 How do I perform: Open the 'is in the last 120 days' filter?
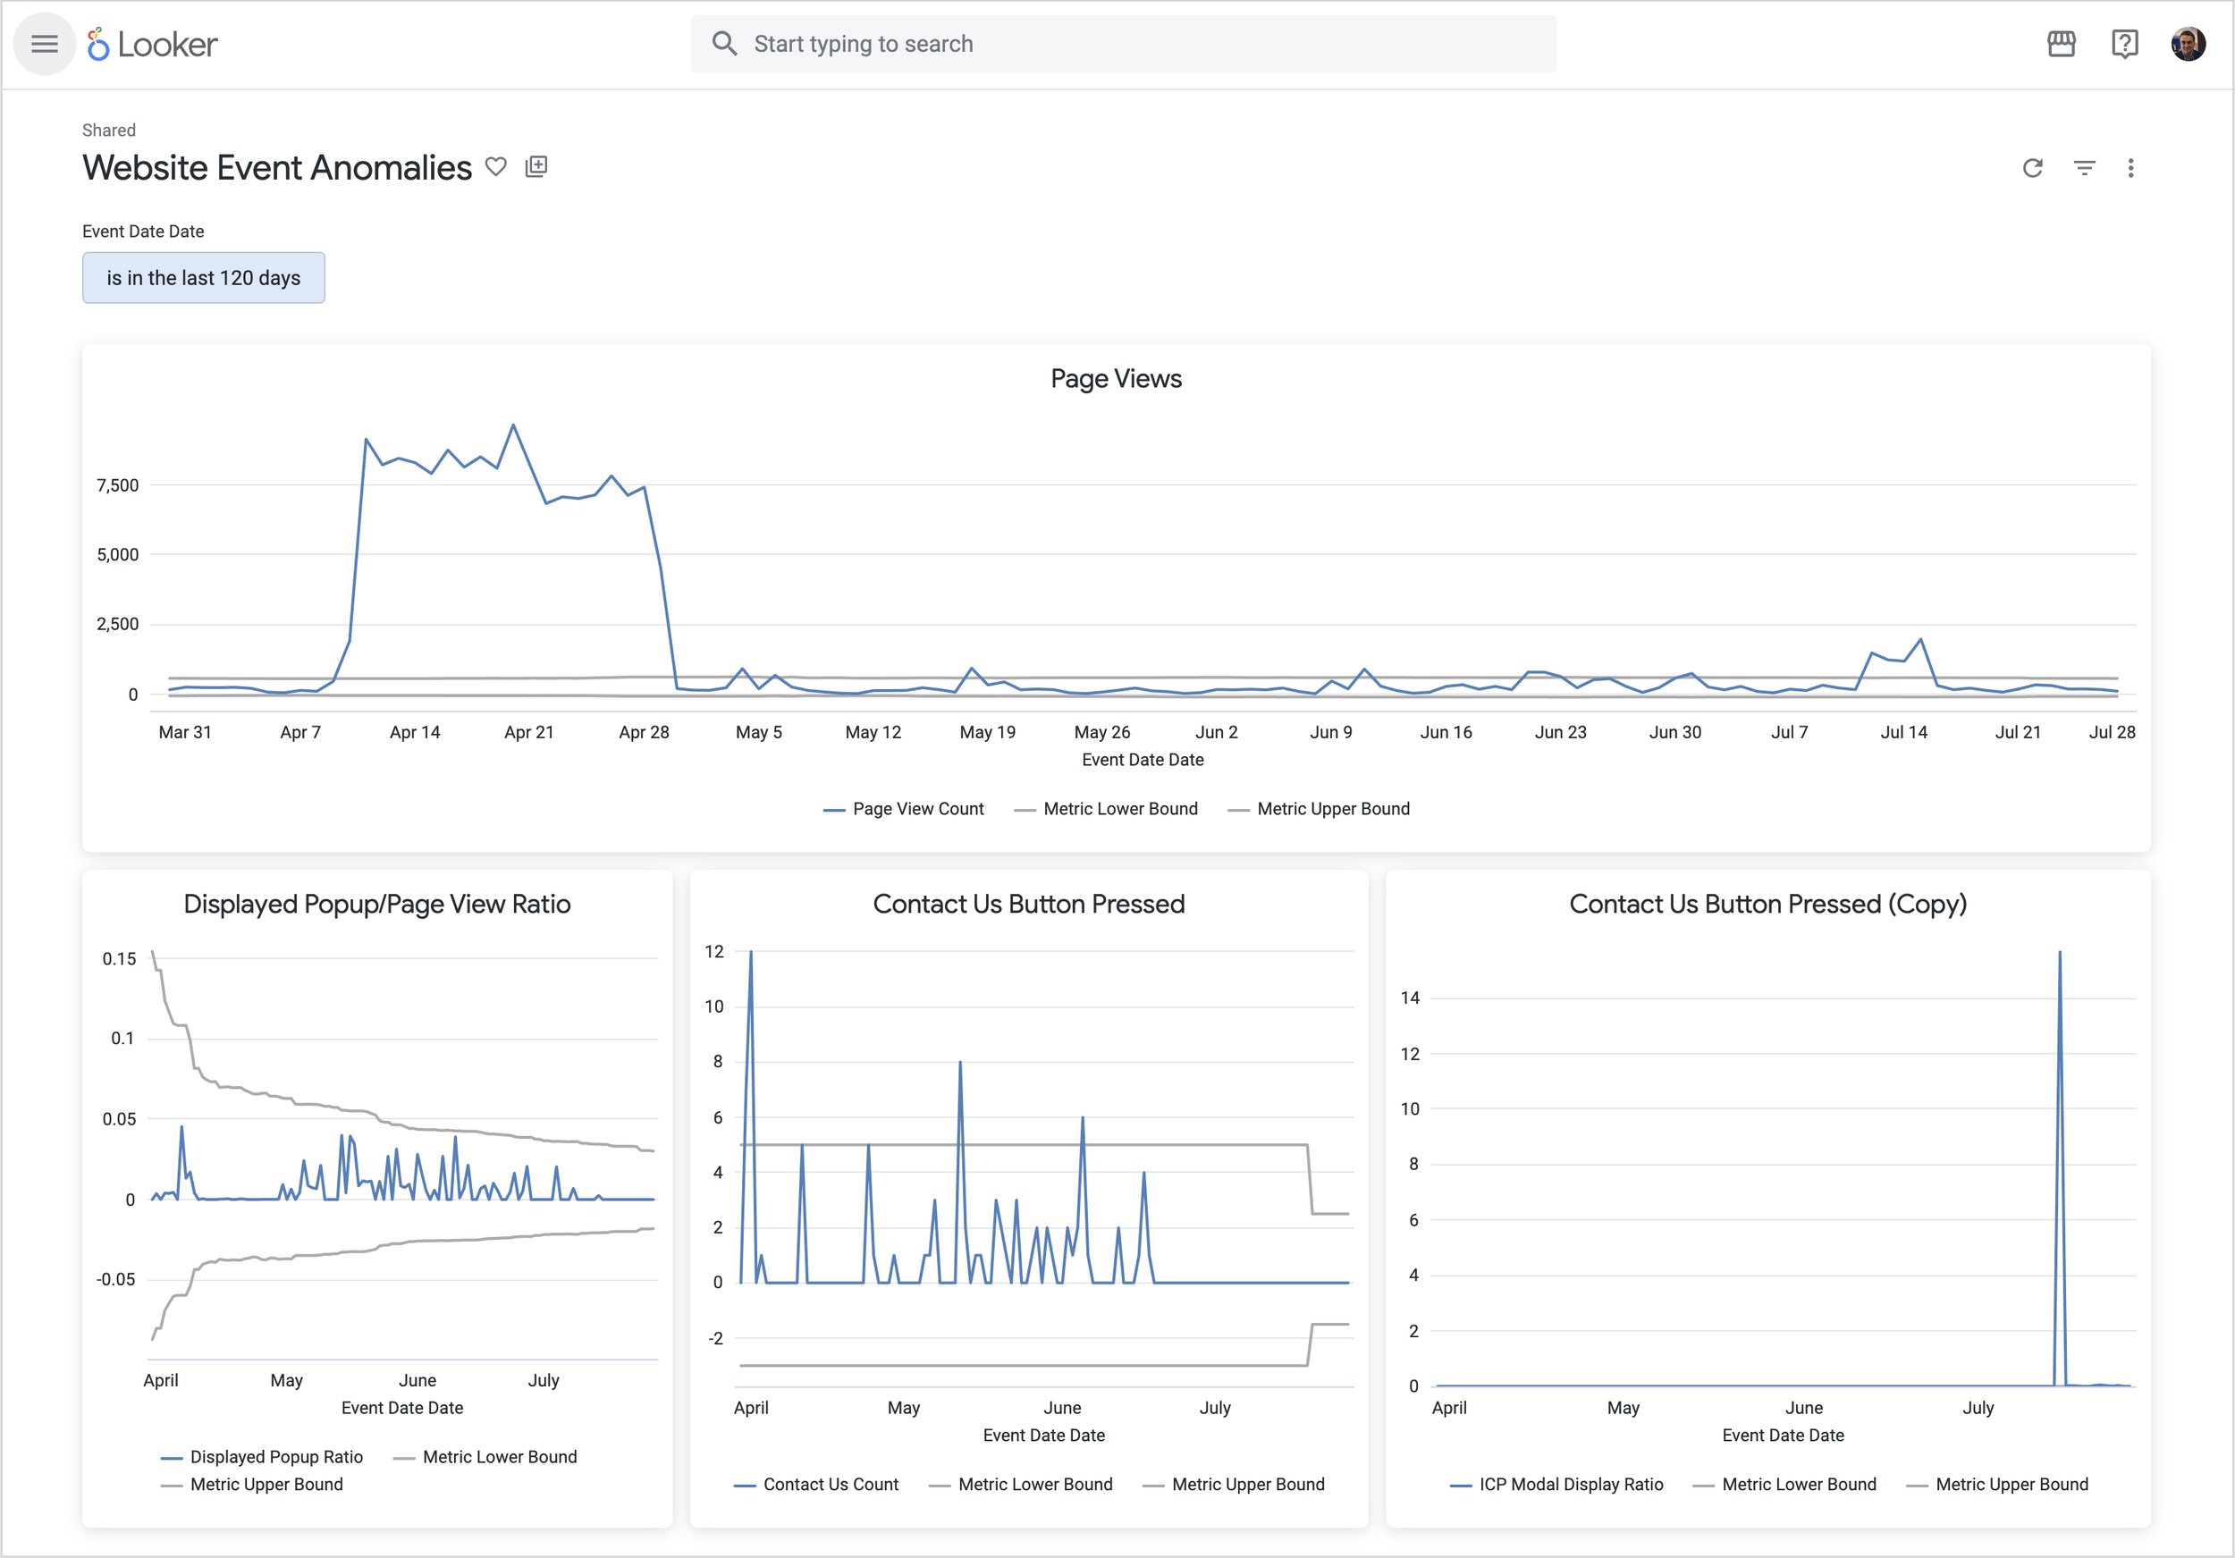click(x=204, y=278)
